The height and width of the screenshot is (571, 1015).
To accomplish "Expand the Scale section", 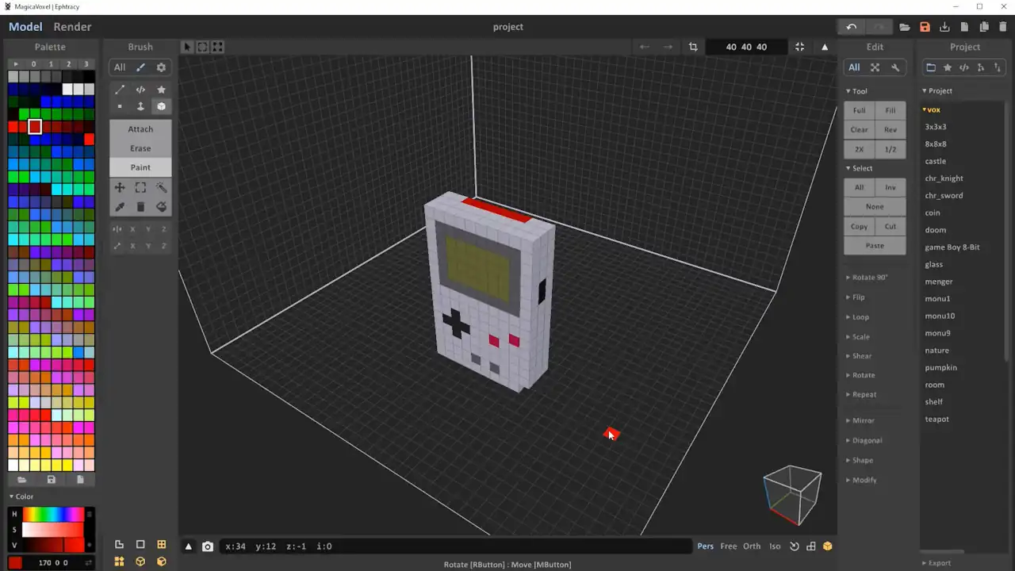I will click(x=858, y=337).
